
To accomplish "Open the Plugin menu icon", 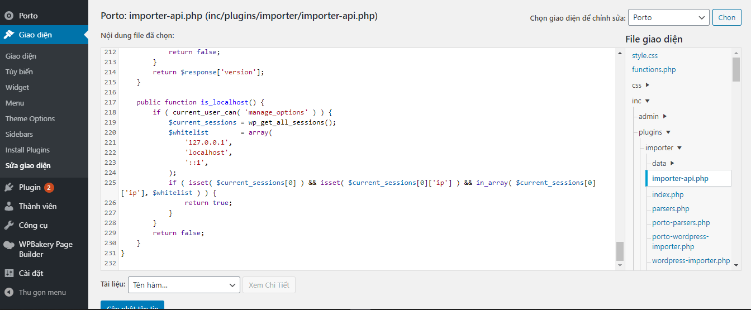I will [9, 187].
